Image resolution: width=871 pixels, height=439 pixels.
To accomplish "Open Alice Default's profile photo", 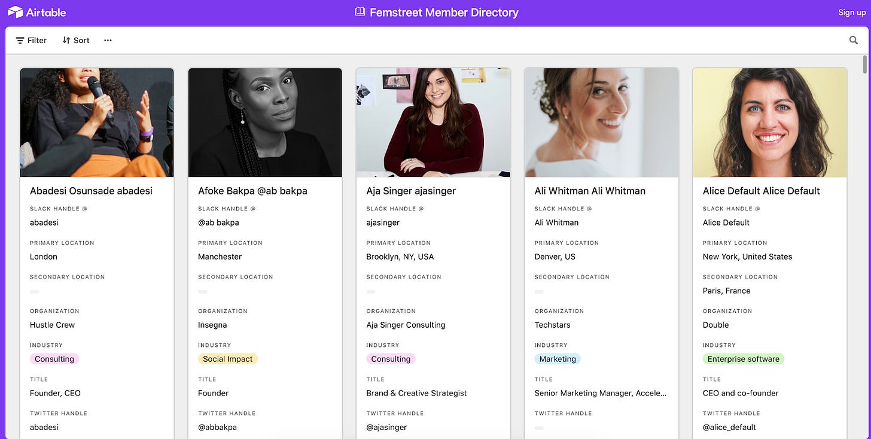I will (769, 123).
